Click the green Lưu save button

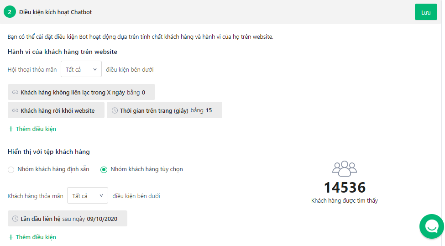click(x=426, y=12)
